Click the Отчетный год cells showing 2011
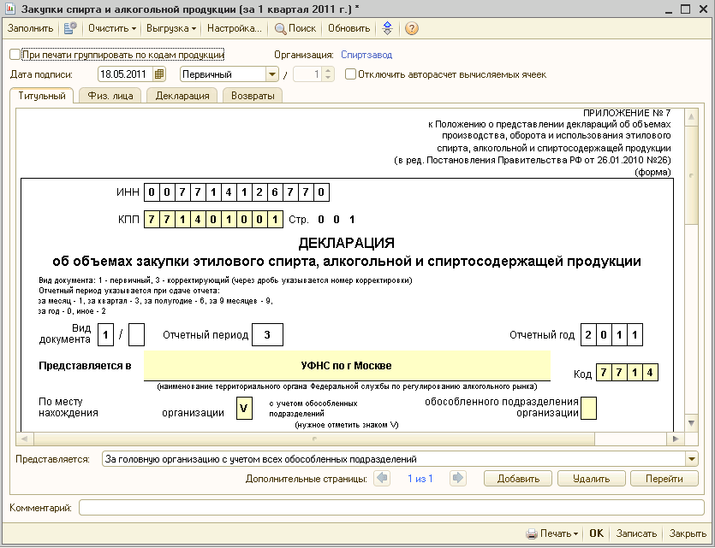 611,335
